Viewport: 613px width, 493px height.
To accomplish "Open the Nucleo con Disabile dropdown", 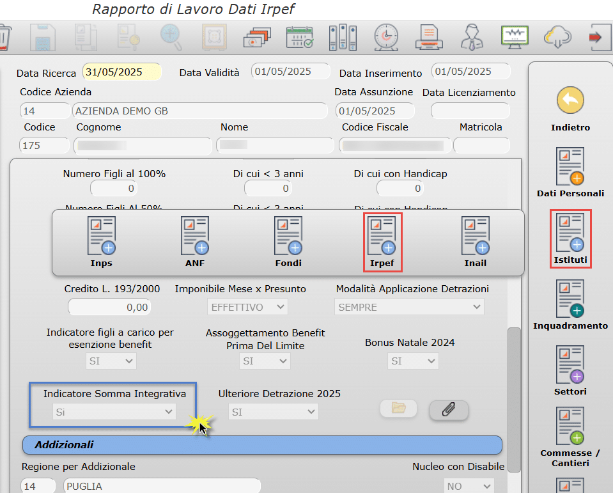I will (x=469, y=486).
